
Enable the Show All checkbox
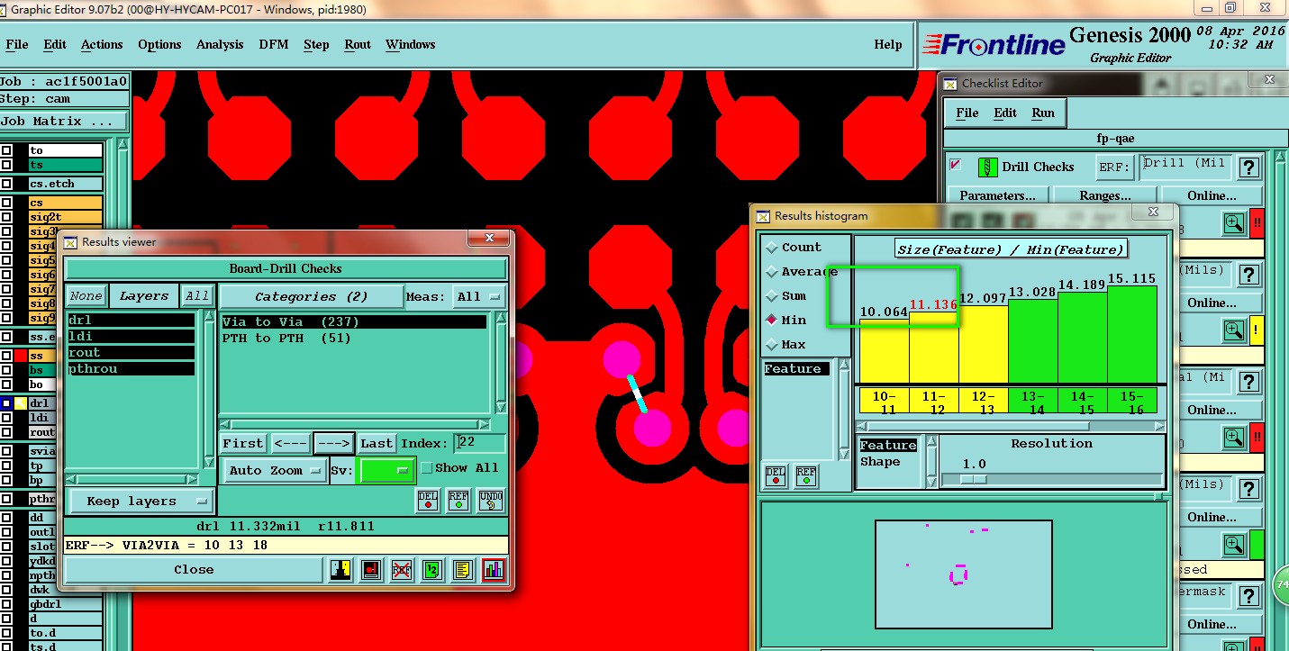[427, 468]
